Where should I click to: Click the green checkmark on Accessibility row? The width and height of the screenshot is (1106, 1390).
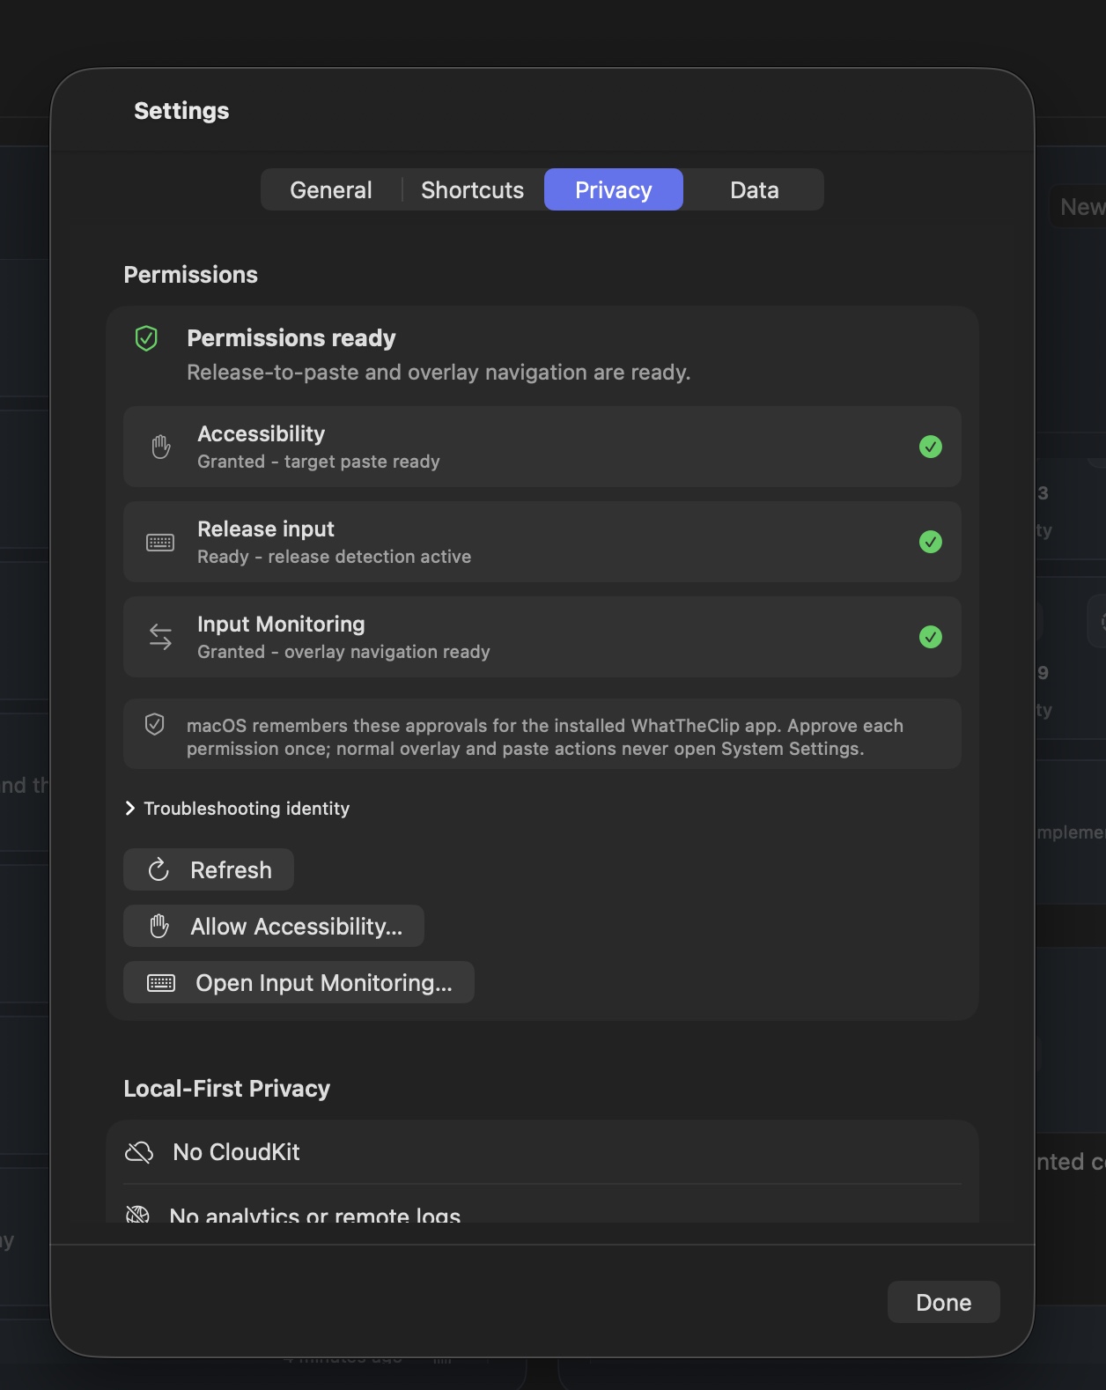931,447
